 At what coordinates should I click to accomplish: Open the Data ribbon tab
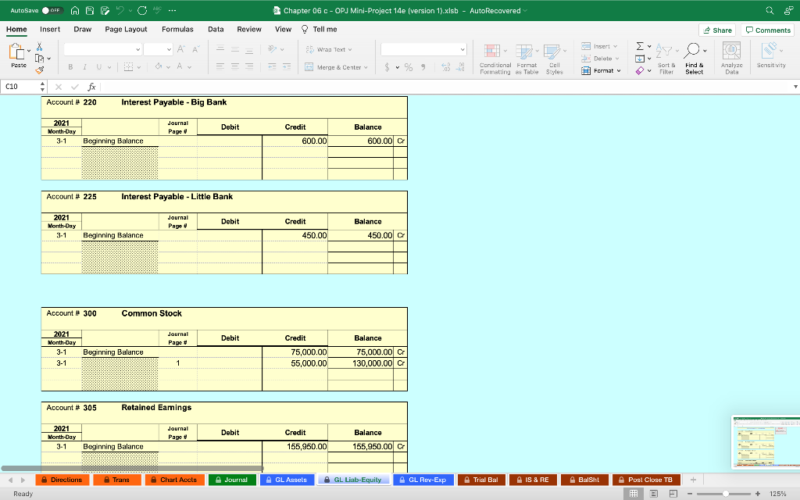(216, 29)
